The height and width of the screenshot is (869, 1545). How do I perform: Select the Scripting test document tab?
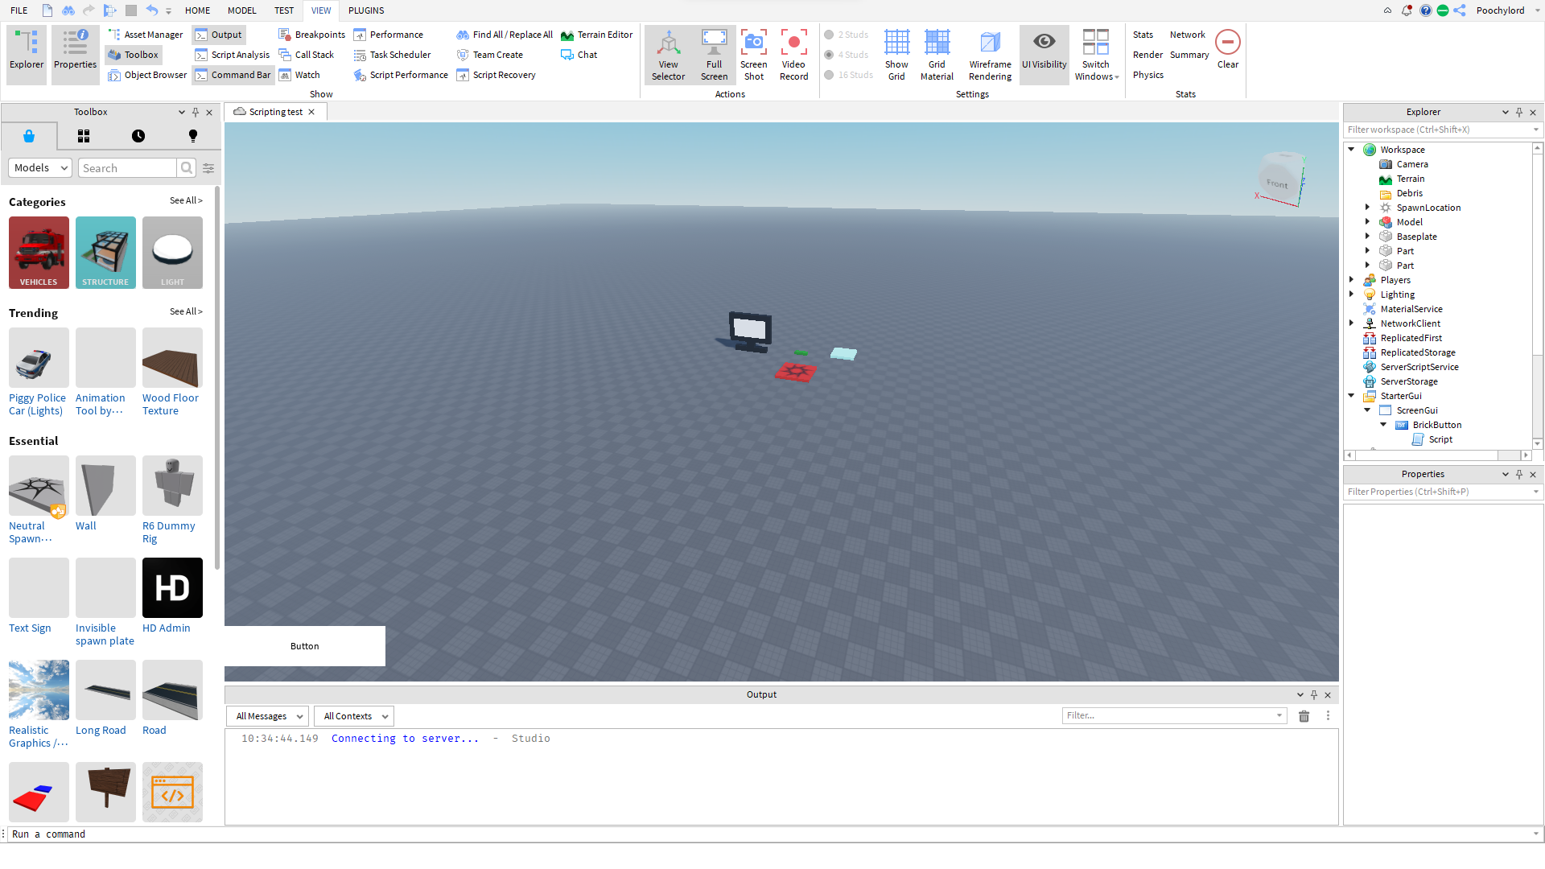tap(276, 112)
